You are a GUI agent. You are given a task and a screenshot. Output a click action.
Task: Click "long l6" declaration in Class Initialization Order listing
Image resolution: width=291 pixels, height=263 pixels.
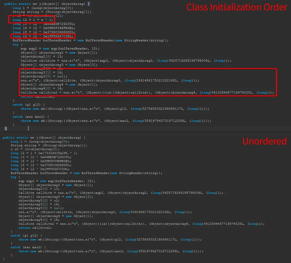click(x=43, y=36)
